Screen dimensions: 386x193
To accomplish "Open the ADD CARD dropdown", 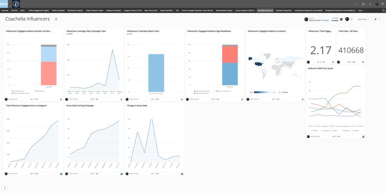I will 364,19.
